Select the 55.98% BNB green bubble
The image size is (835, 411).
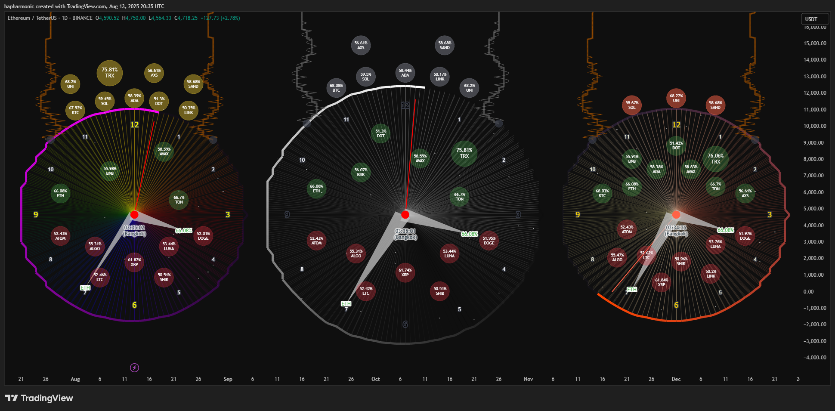[110, 171]
